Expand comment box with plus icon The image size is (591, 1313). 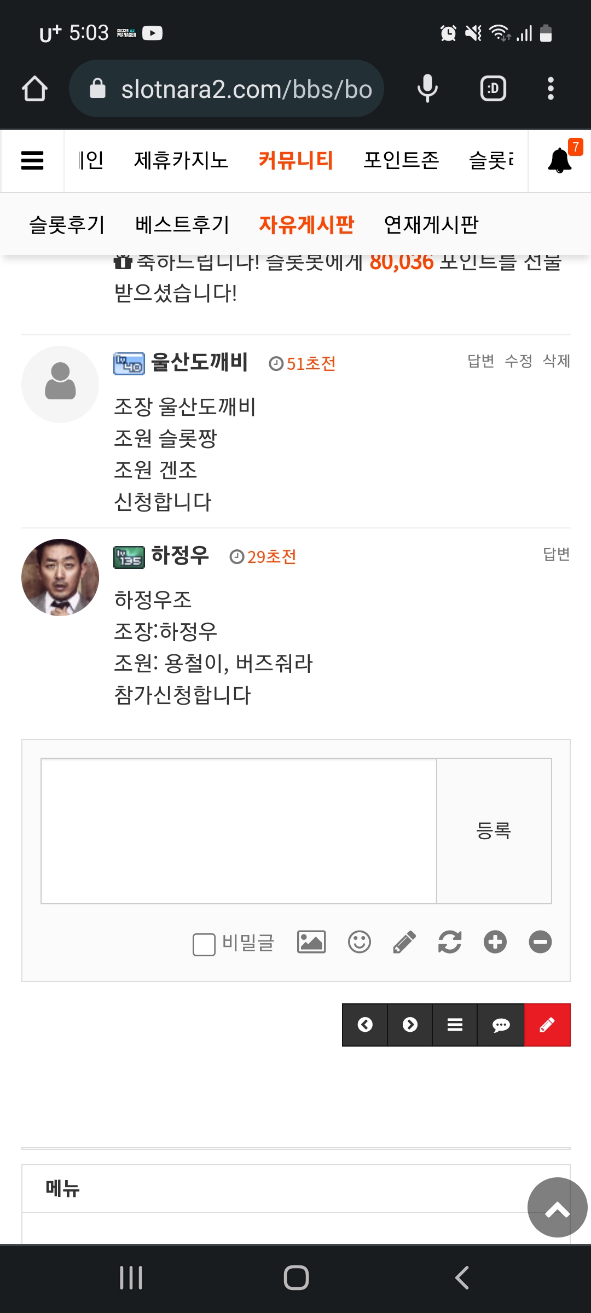tap(495, 942)
